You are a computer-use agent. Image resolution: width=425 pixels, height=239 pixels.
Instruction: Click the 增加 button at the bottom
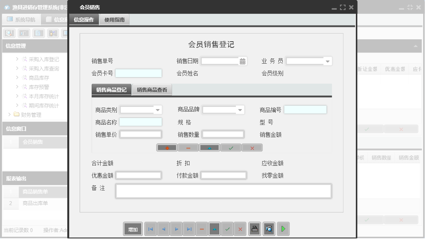pyautogui.click(x=133, y=229)
